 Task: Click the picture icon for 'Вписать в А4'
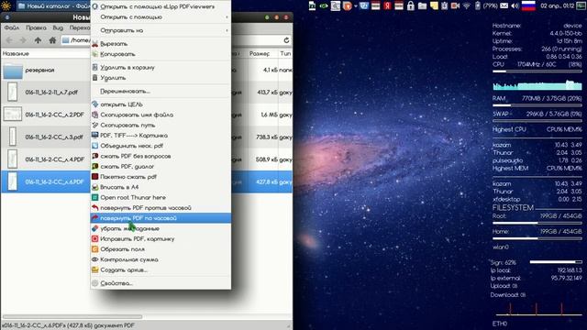[95, 187]
